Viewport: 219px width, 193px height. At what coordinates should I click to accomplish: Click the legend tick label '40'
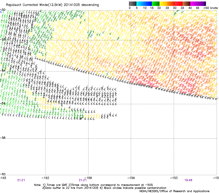pos(190,8)
